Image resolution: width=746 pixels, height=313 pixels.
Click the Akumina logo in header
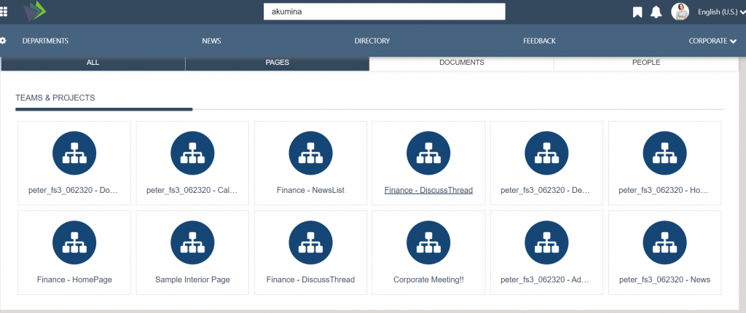tap(35, 12)
